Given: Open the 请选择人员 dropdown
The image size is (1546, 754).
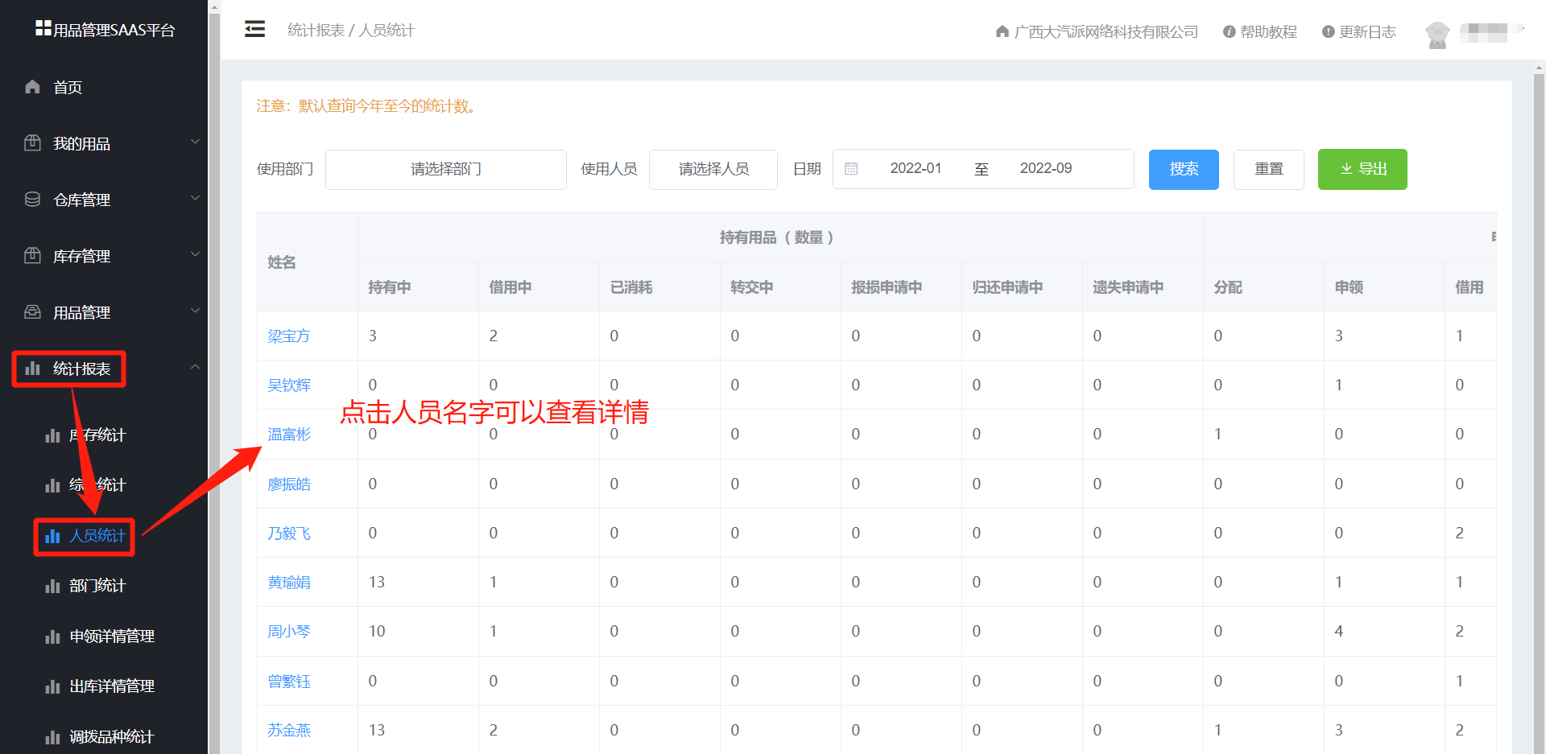Looking at the screenshot, I should tap(713, 169).
